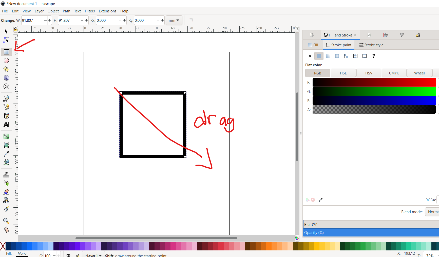This screenshot has width=439, height=257.
Task: Set stroke paint to no paint with X
Action: (310, 56)
